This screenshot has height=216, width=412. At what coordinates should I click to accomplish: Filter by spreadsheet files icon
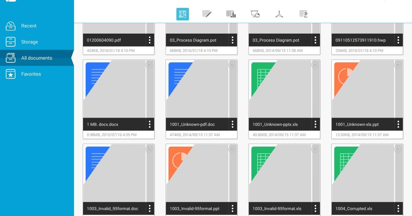tap(231, 14)
